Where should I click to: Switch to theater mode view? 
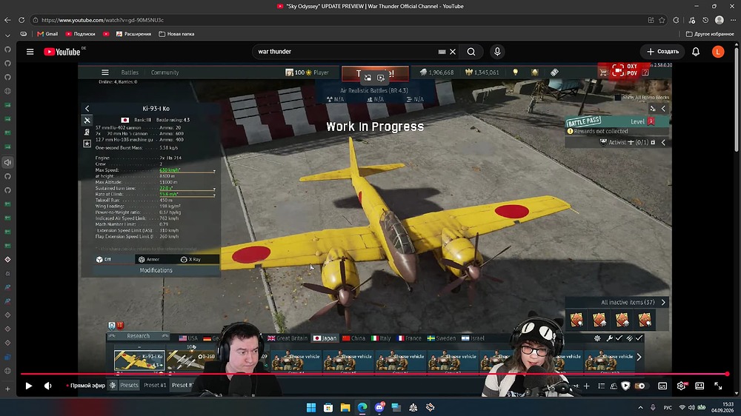tap(700, 386)
